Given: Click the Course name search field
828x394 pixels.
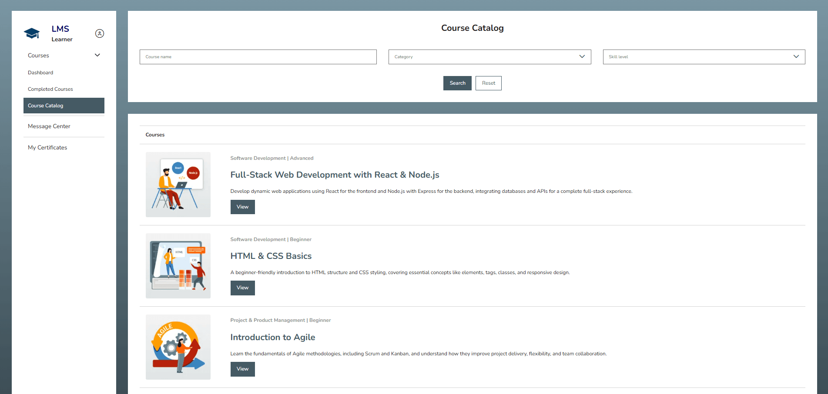Looking at the screenshot, I should tap(258, 56).
